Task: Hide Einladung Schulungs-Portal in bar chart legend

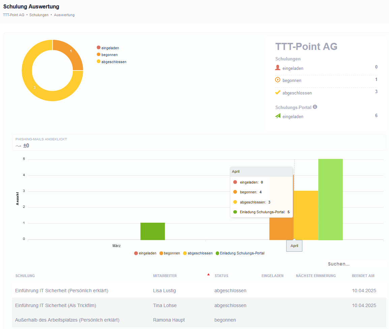Action: click(240, 253)
